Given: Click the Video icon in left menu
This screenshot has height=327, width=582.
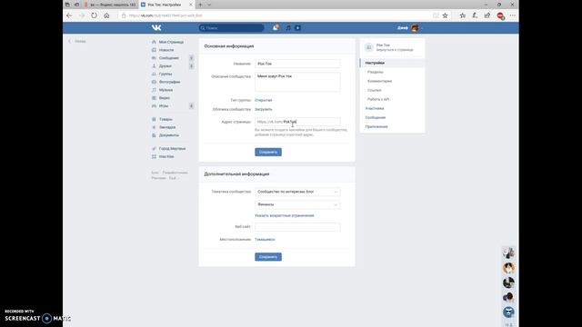Looking at the screenshot, I should 154,98.
